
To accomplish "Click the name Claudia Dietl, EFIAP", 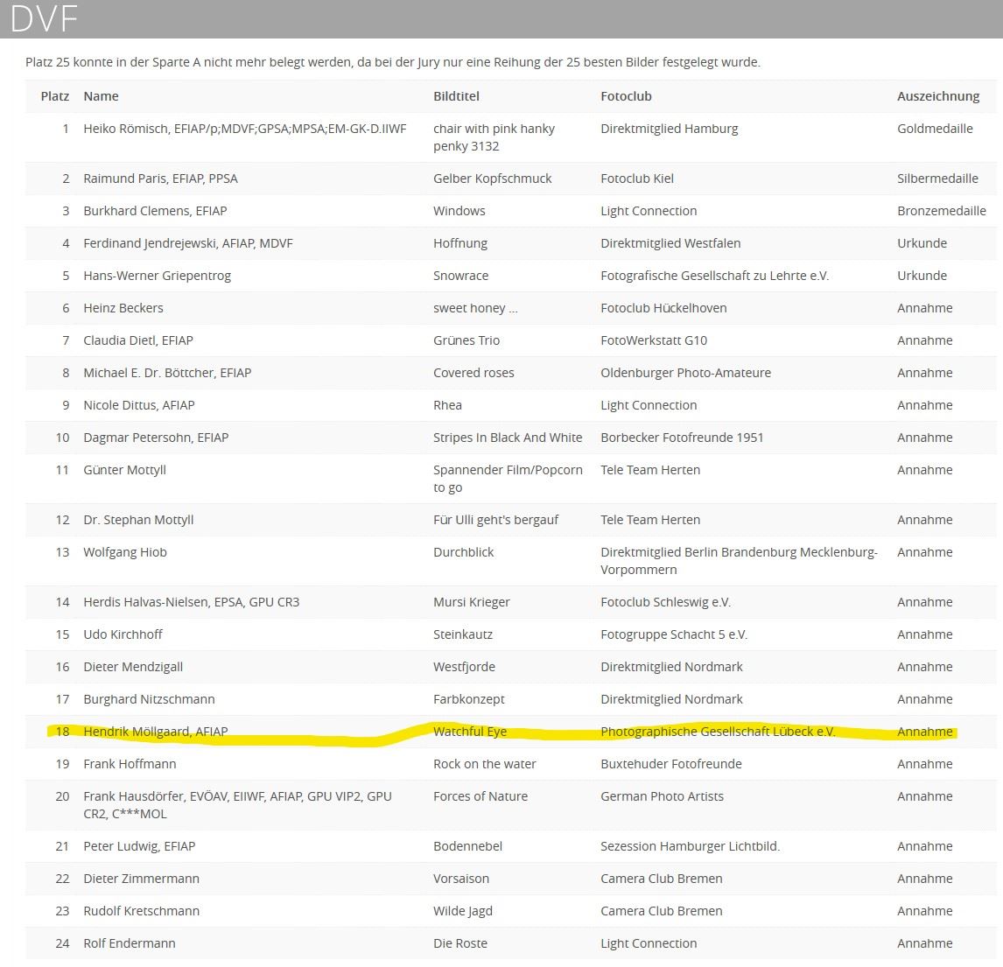I will (138, 341).
